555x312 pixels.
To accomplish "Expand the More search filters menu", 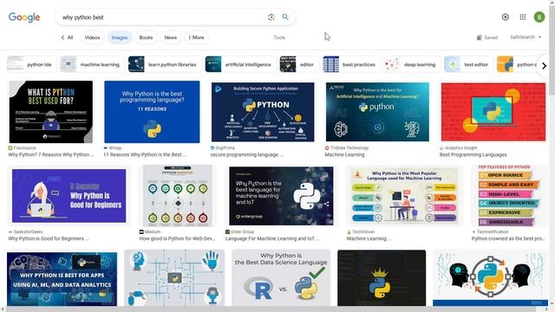I will tap(196, 37).
